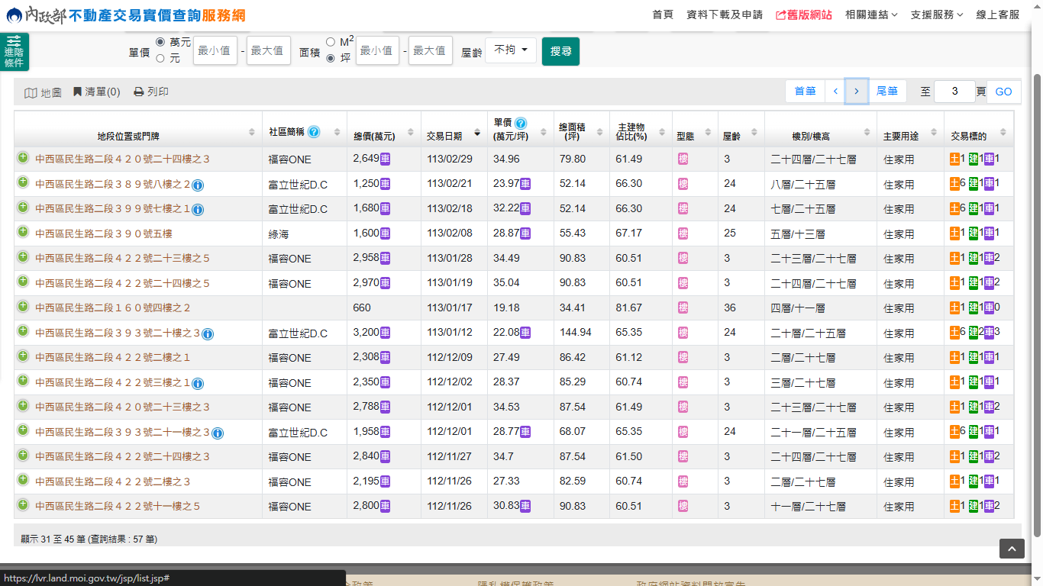Expand row 民生路二段422號十一樓之5 details
This screenshot has height=586, width=1043.
23,505
